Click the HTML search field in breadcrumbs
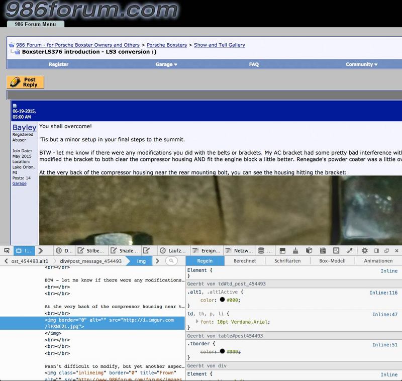 click(171, 261)
